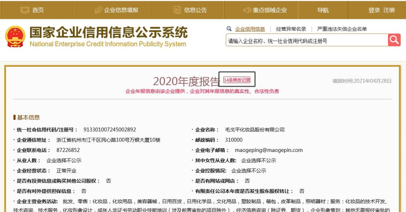Open the 信息公告 menu

coord(195,10)
